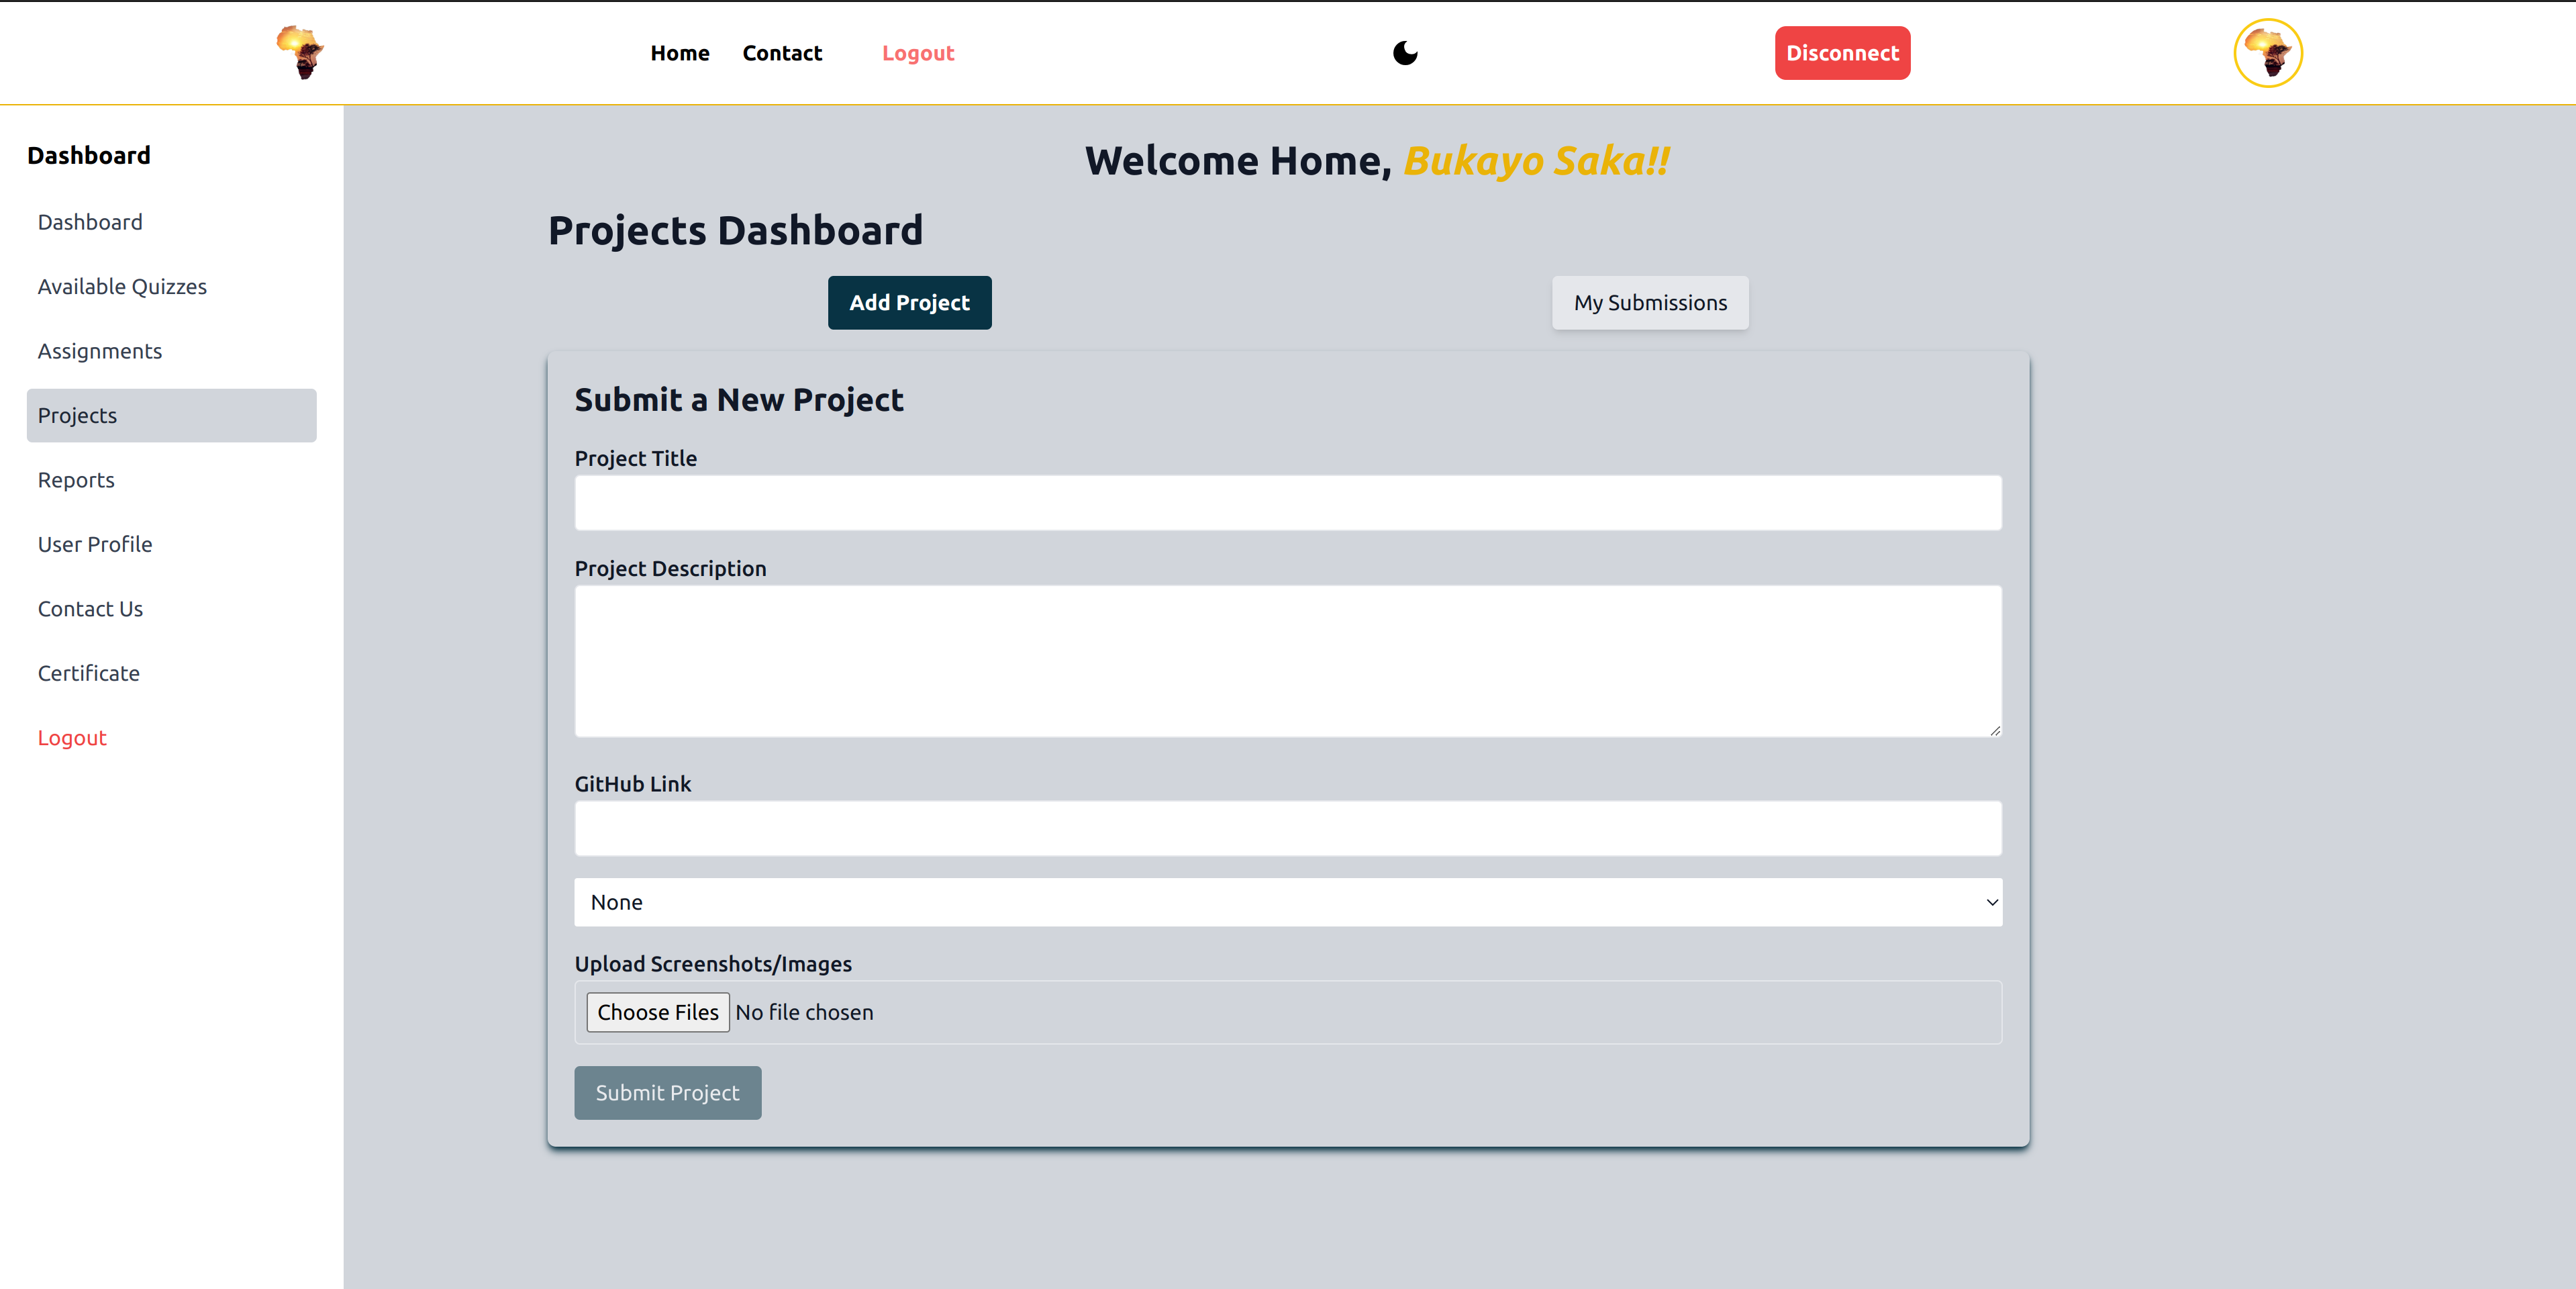The image size is (2576, 1289).
Task: Open the Reports sidebar item
Action: pyautogui.click(x=76, y=480)
